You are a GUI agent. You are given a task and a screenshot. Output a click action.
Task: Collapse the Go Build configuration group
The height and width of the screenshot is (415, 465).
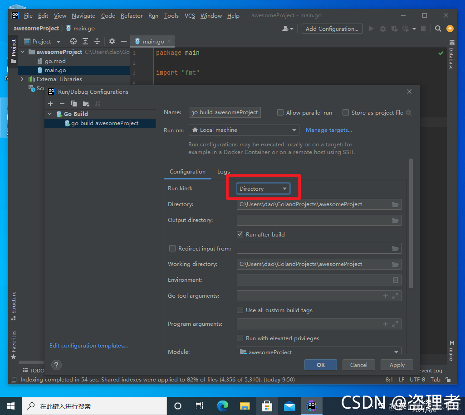coord(50,114)
